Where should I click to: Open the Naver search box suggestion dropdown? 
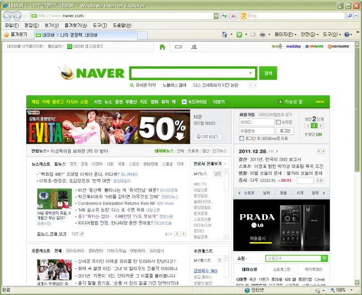(x=250, y=74)
